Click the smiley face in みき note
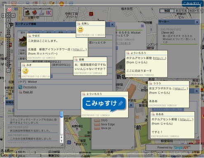The width and height of the screenshot is (204, 158). coord(25,71)
